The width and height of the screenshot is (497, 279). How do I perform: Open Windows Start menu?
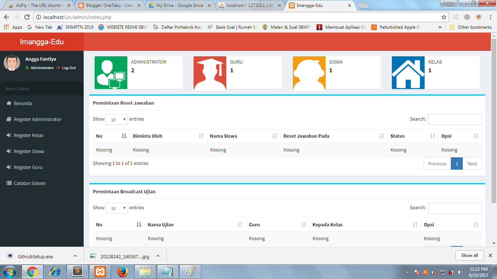coord(9,272)
